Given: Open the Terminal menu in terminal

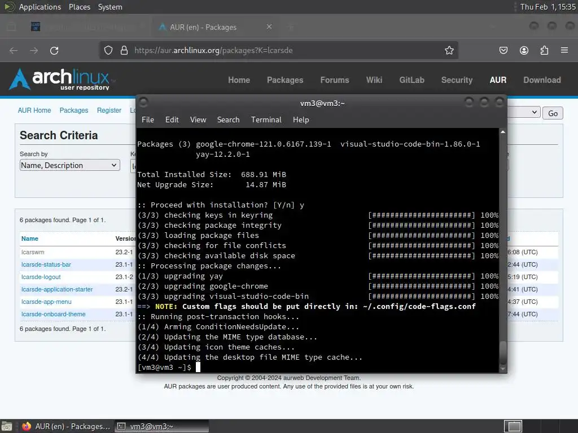Looking at the screenshot, I should point(266,120).
